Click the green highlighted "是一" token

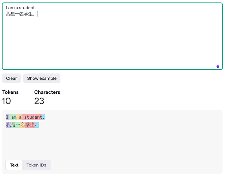16,125
